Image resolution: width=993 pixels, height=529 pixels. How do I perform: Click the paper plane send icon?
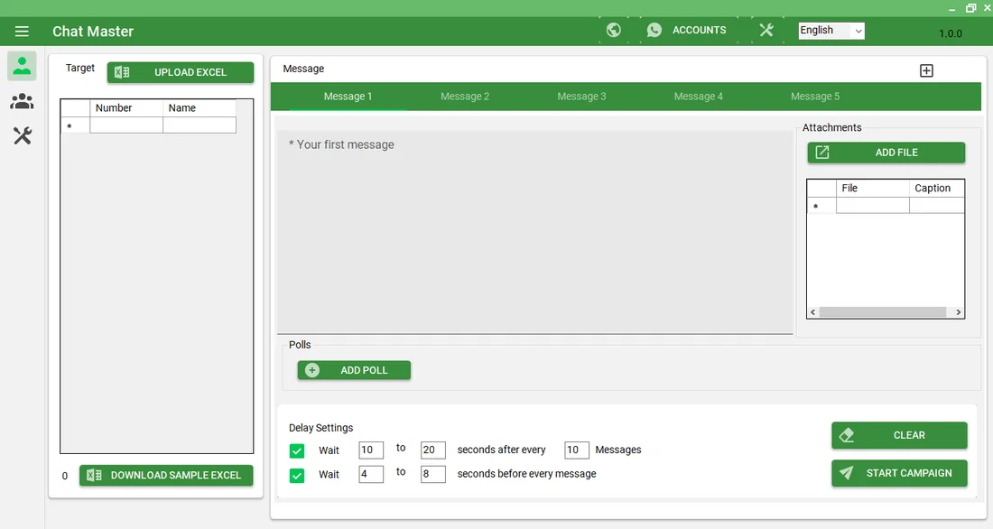[x=846, y=473]
